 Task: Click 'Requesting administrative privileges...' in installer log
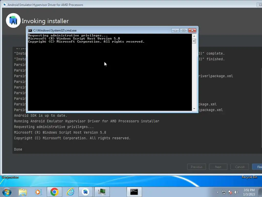pos(54,127)
